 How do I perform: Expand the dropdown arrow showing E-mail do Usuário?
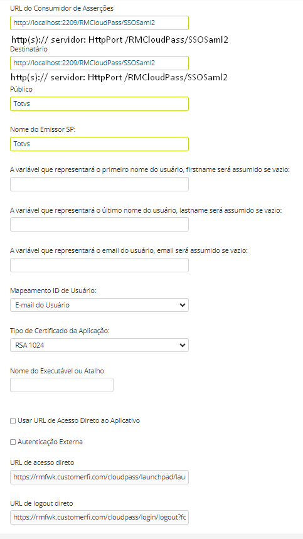pyautogui.click(x=183, y=305)
